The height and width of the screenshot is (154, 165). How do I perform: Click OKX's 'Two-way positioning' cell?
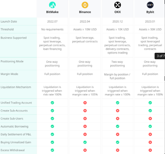click(x=118, y=64)
